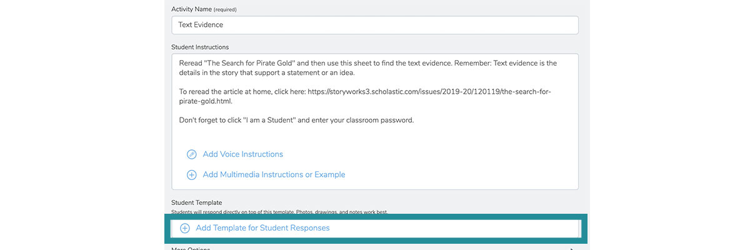This screenshot has width=750, height=250.
Task: Click the Student Instructions label
Action: (x=200, y=47)
